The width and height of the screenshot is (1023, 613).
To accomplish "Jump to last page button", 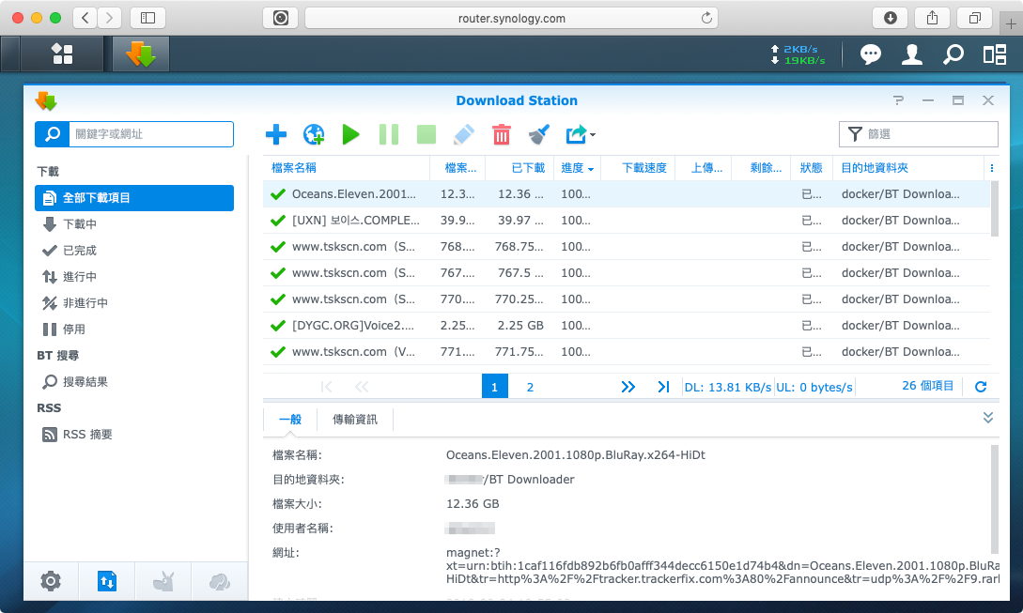I will (663, 388).
